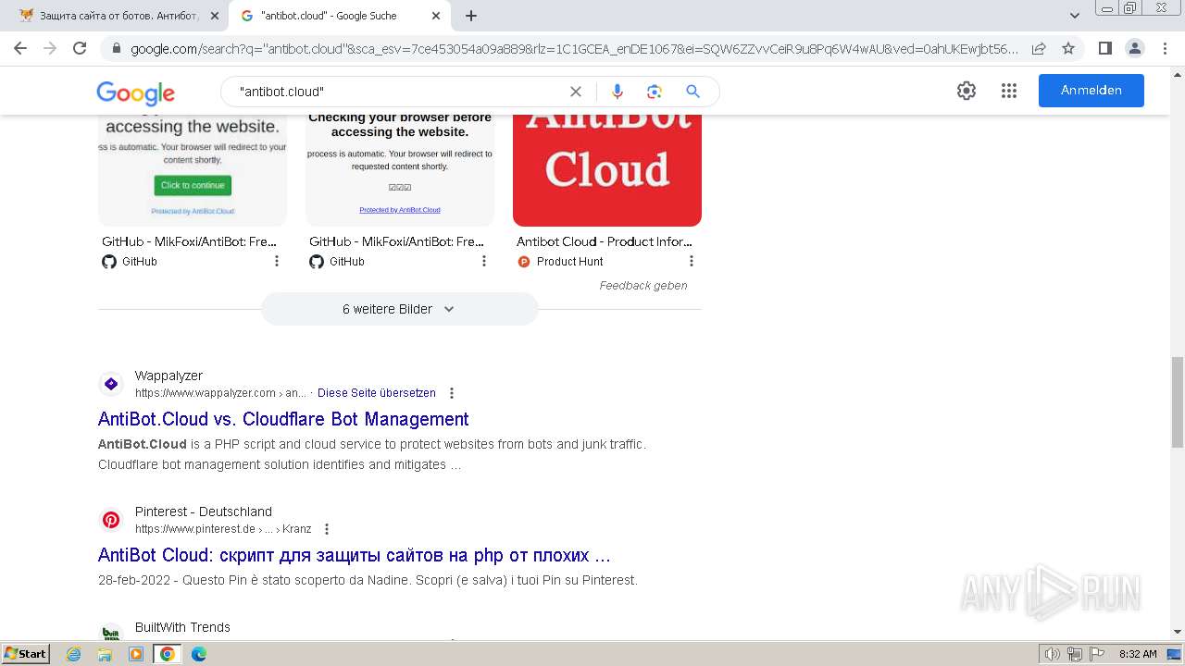Screen dimensions: 1185x666
Task: Open the Windows Start menu
Action: coord(26,654)
